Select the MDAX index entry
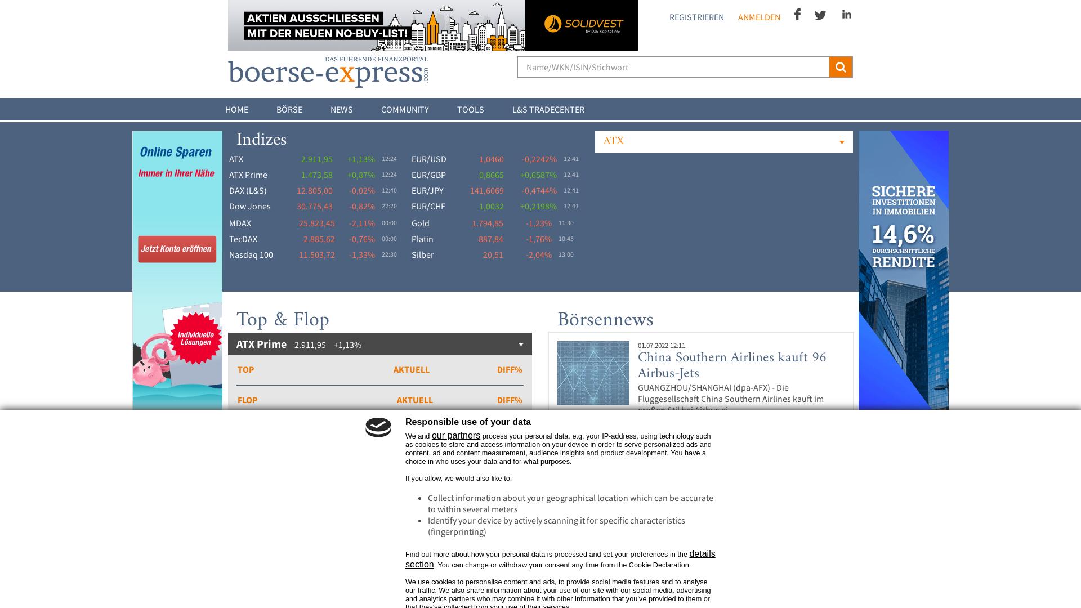Viewport: 1081px width, 608px height. pyautogui.click(x=240, y=223)
